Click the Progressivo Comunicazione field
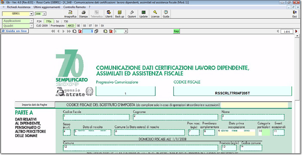The width and height of the screenshot is (302, 155). [x=125, y=91]
